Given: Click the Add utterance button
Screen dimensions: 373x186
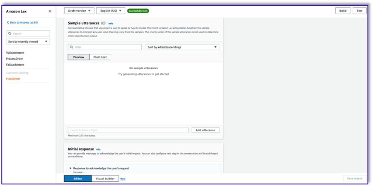Looking at the screenshot, I should click(206, 130).
